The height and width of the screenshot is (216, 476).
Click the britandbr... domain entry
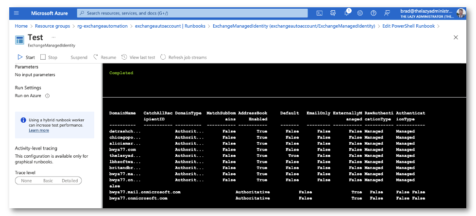pos(125,168)
